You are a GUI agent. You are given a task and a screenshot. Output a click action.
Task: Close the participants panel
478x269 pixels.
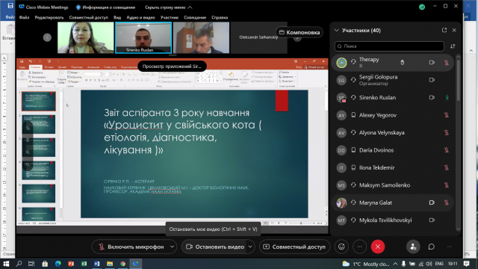454,30
